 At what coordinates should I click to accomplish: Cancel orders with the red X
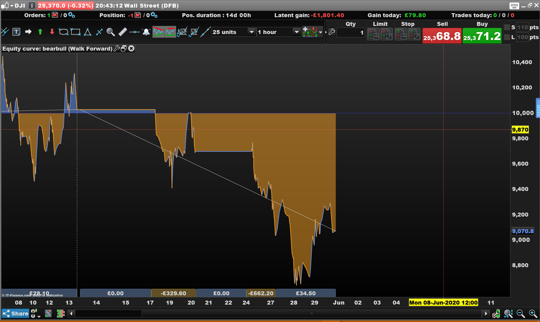pyautogui.click(x=55, y=15)
